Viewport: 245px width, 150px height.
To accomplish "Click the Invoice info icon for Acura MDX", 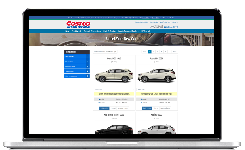I will [99, 103].
